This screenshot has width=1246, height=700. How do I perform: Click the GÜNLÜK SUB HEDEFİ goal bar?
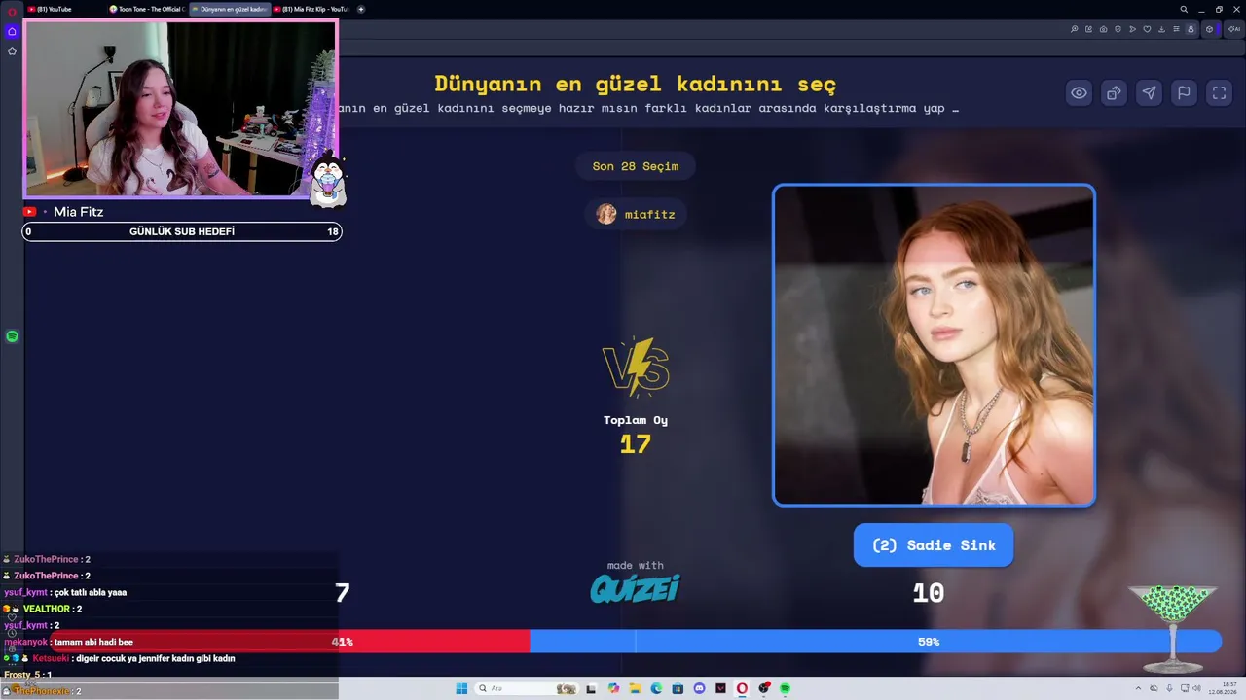coord(182,231)
